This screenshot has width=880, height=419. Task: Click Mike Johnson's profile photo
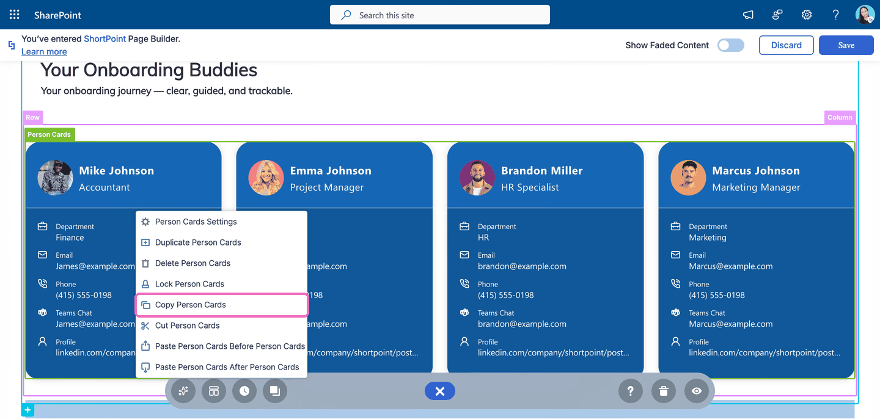[55, 178]
